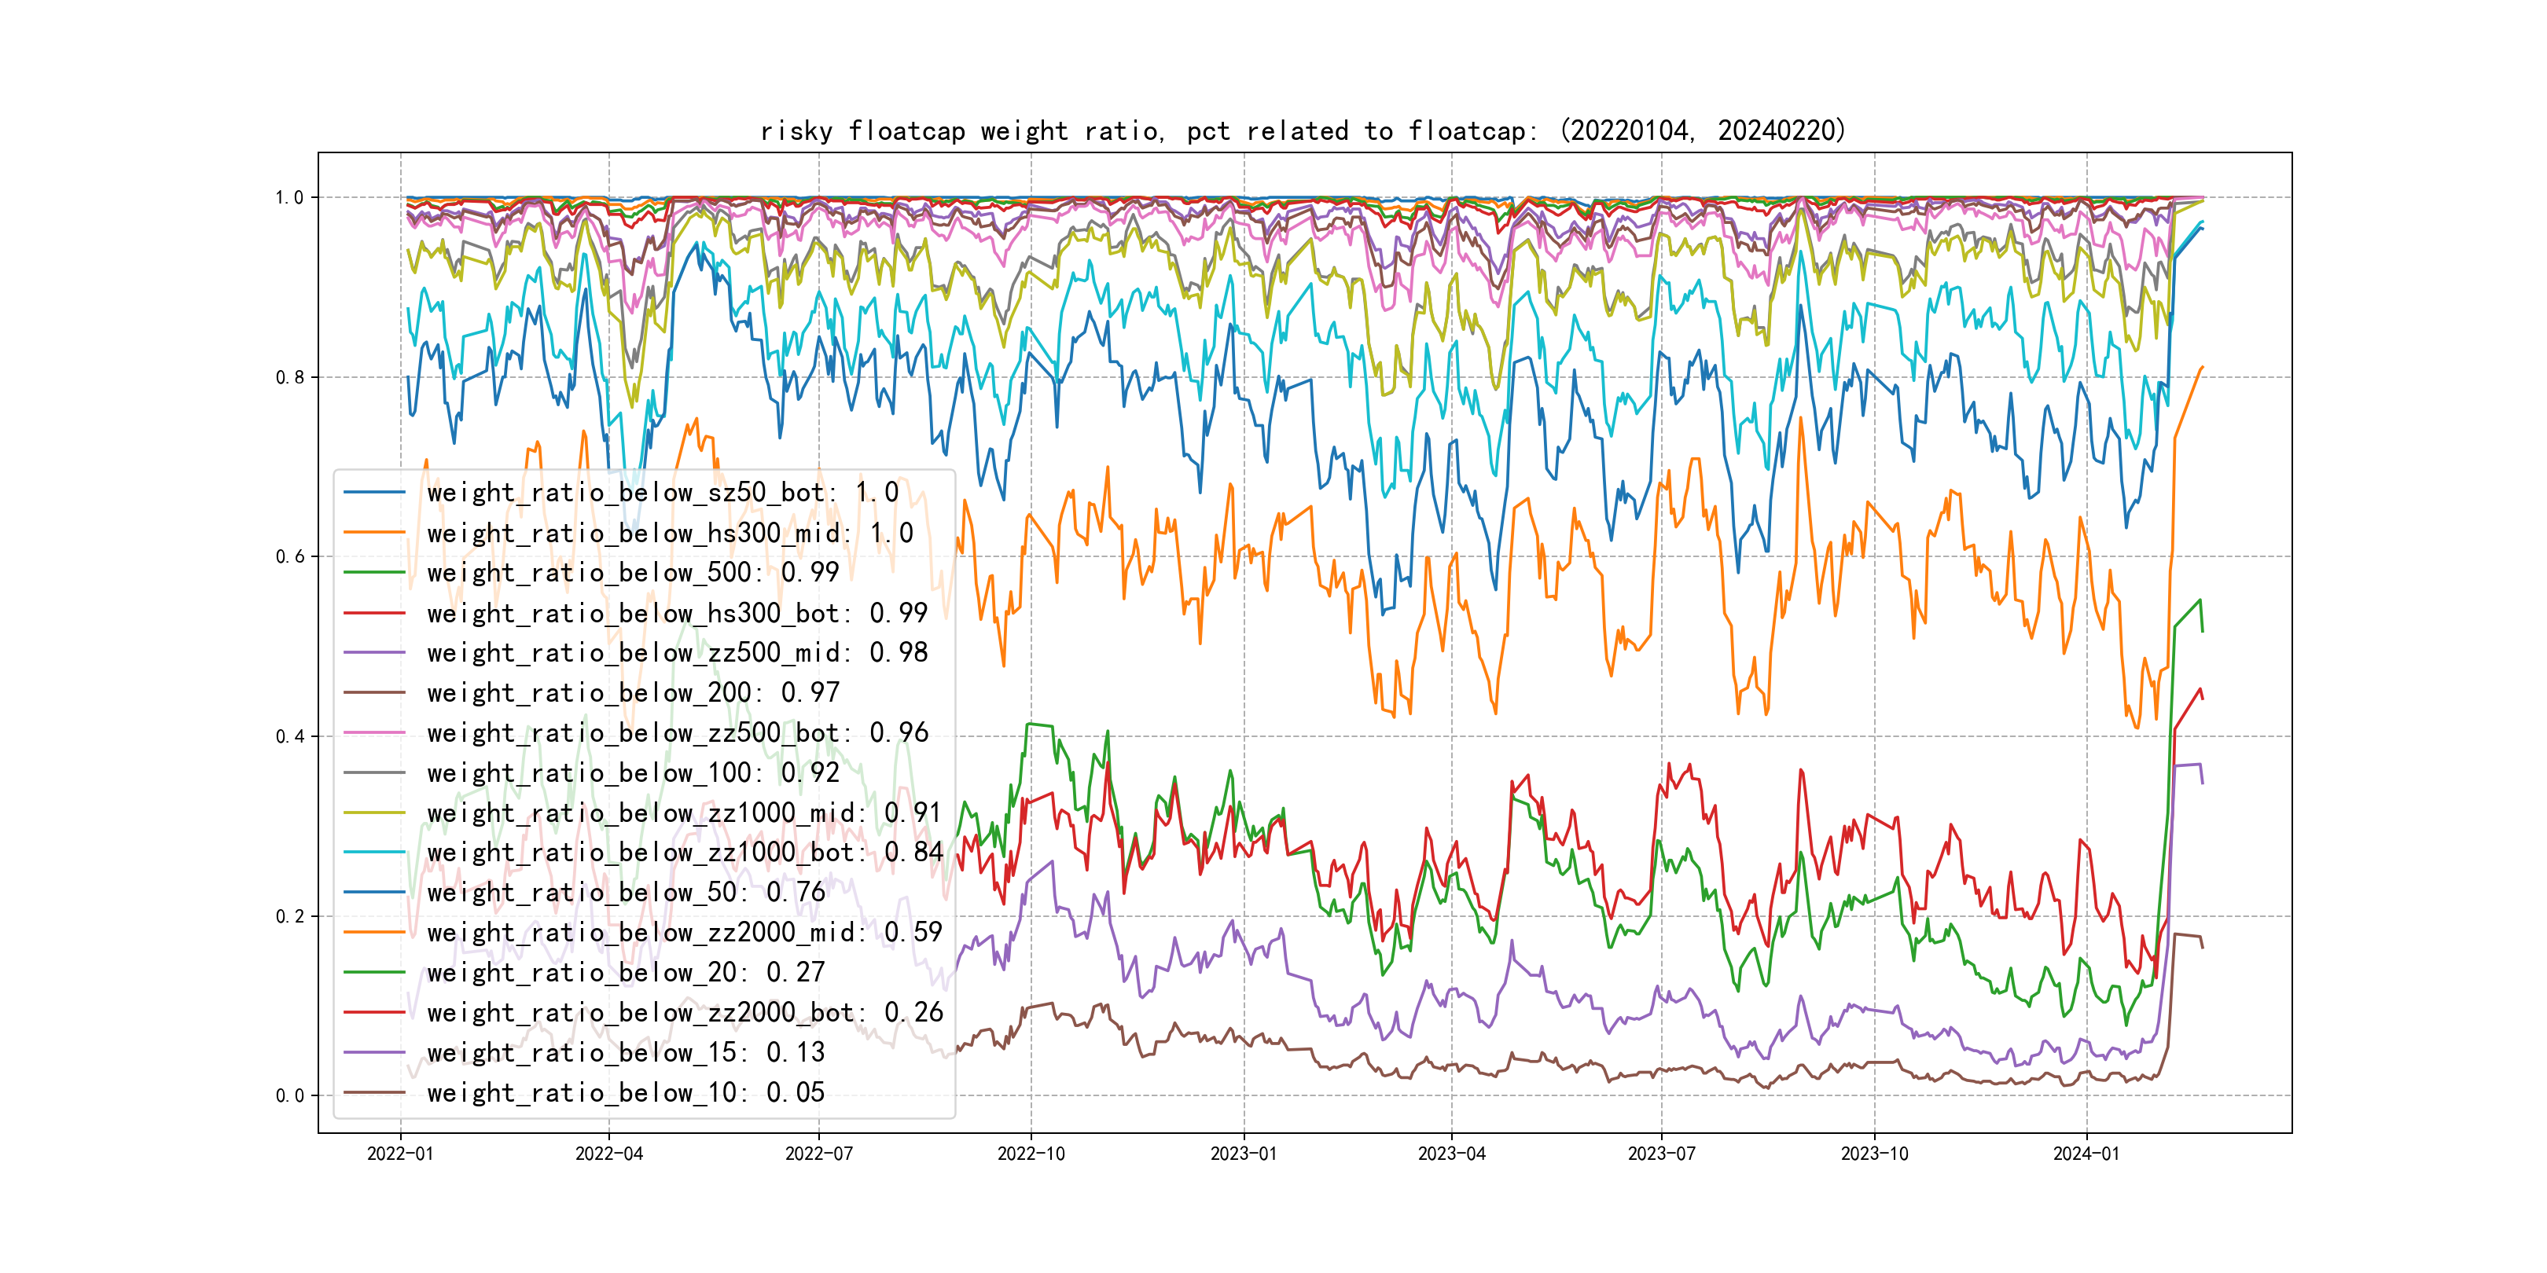Image resolution: width=2547 pixels, height=1273 pixels.
Task: Click legend label weight_ratio_below_500
Action: click(x=633, y=574)
